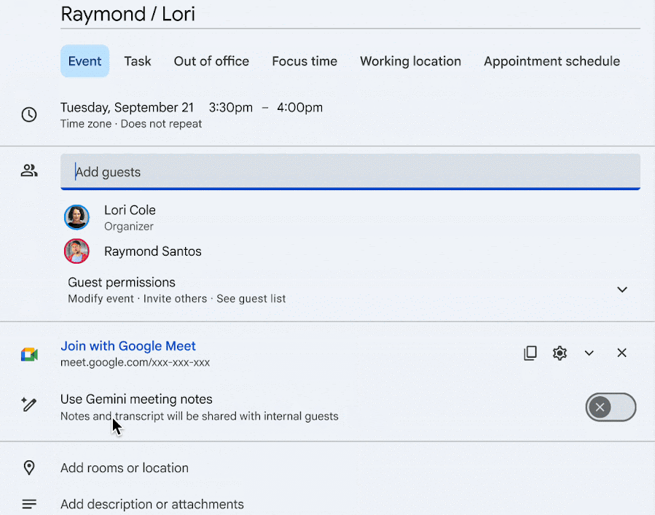The image size is (655, 515).
Task: Focus the Add guests input field
Action: [350, 172]
